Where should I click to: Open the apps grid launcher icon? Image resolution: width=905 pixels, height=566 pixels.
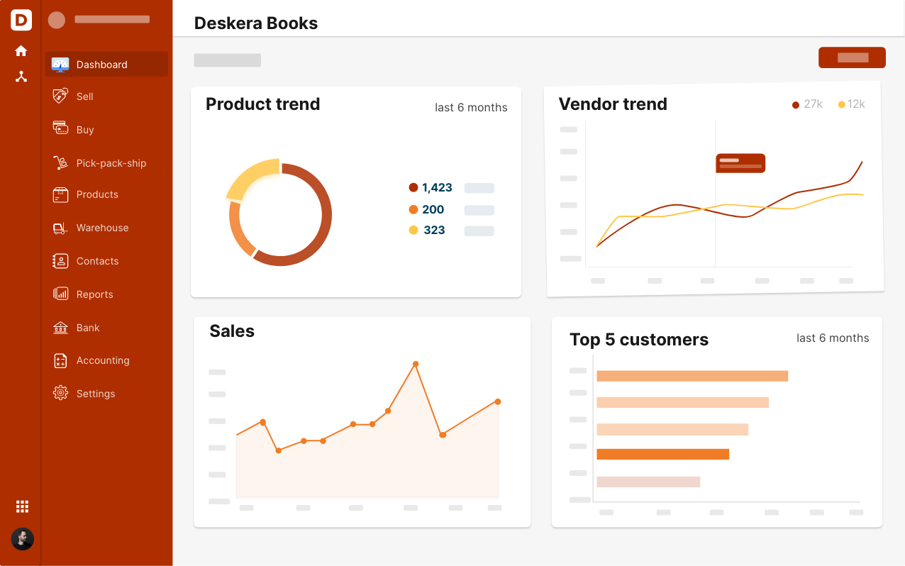coord(22,506)
